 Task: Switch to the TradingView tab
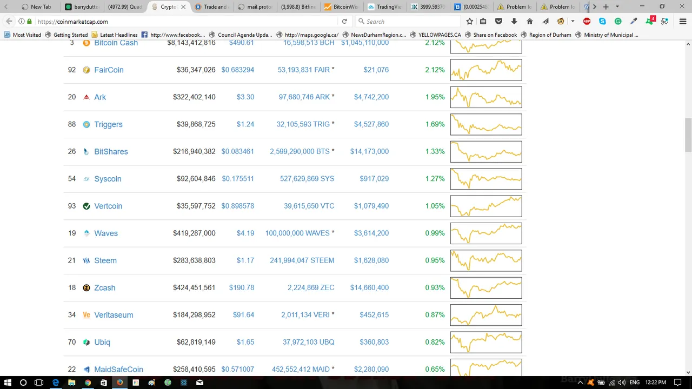coord(384,7)
